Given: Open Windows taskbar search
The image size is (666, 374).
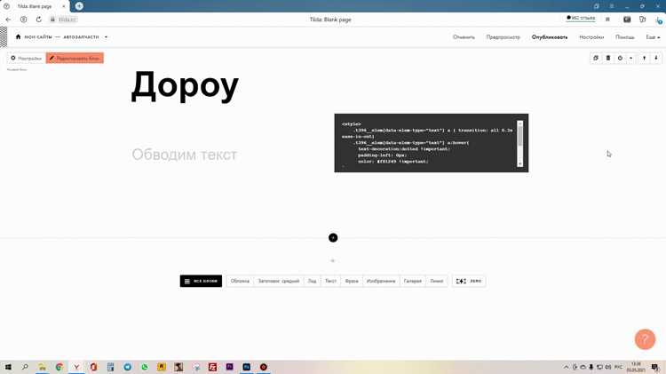Looking at the screenshot, I should tap(25, 367).
